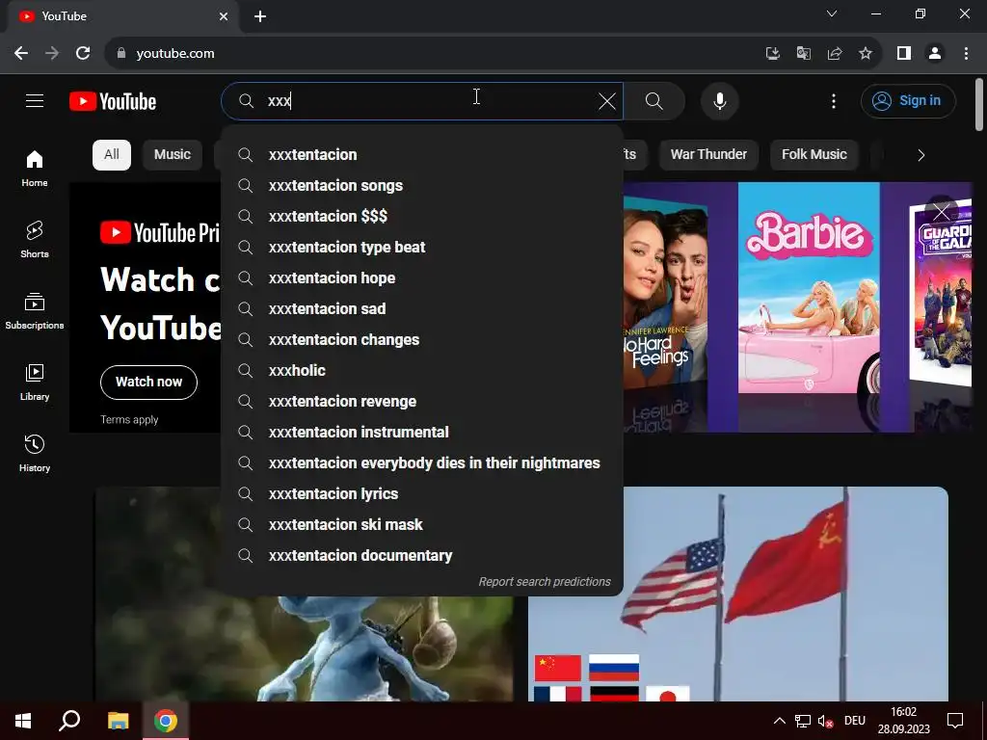987x740 pixels.
Task: Close the YouTube Premium promo banner
Action: pos(941,213)
